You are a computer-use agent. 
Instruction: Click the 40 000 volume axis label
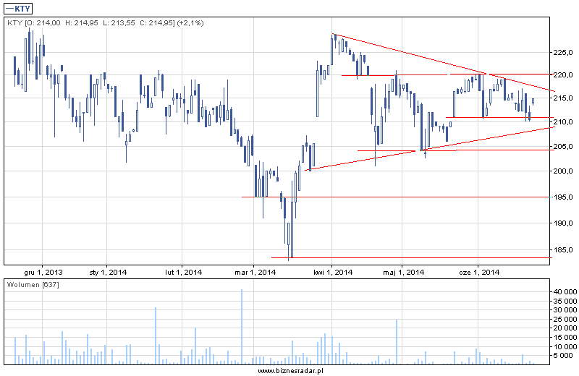565,292
